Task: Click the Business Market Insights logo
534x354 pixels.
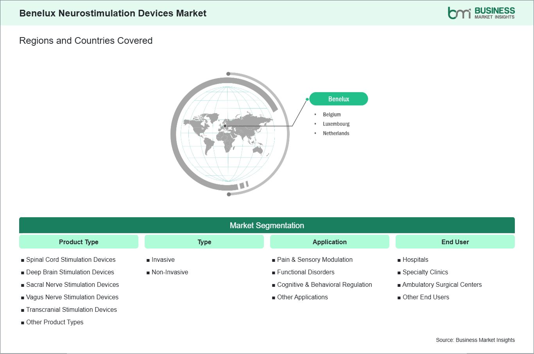Action: tap(481, 13)
